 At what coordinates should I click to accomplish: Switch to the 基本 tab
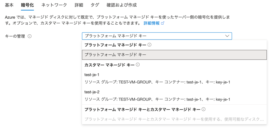click(x=9, y=5)
